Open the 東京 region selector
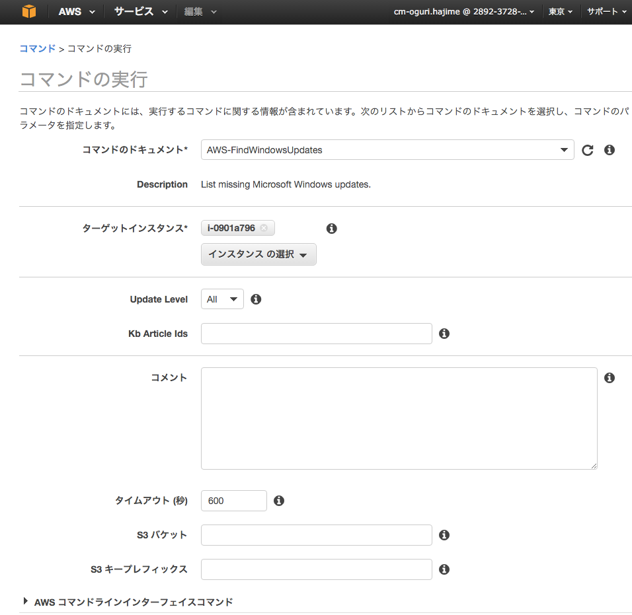632x615 pixels. tap(560, 11)
